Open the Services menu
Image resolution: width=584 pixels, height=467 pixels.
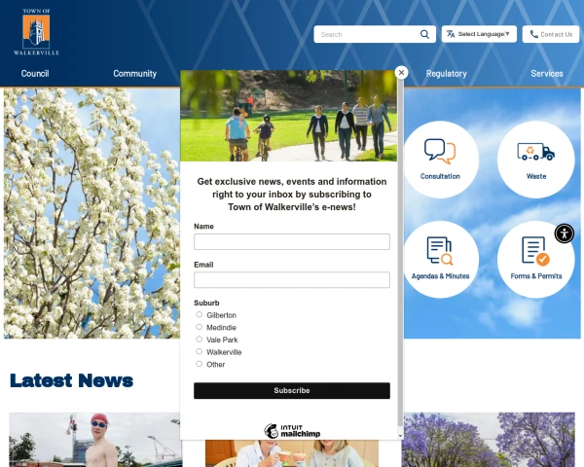(x=547, y=73)
